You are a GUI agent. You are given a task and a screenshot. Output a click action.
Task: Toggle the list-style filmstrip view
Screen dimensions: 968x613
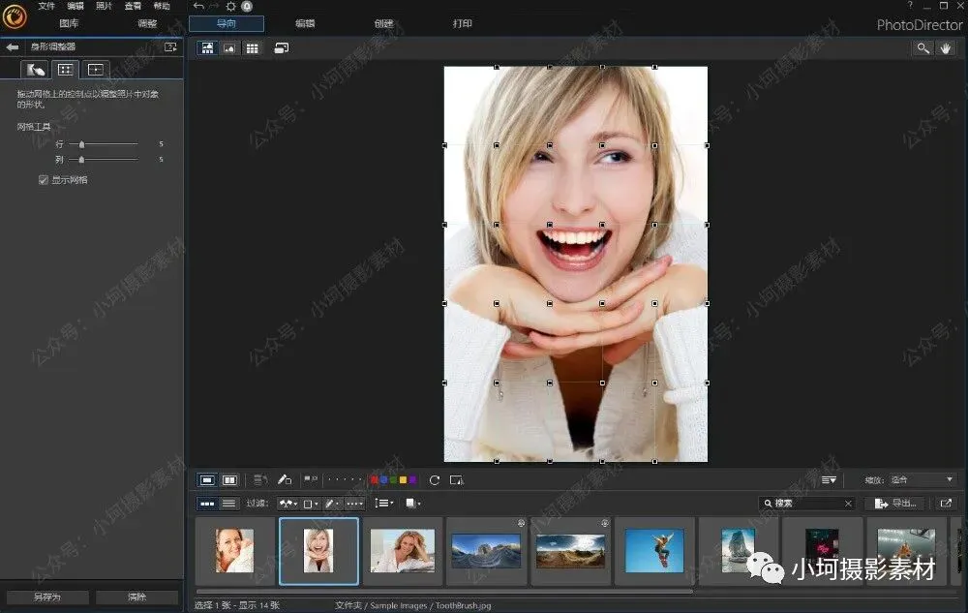pyautogui.click(x=229, y=504)
